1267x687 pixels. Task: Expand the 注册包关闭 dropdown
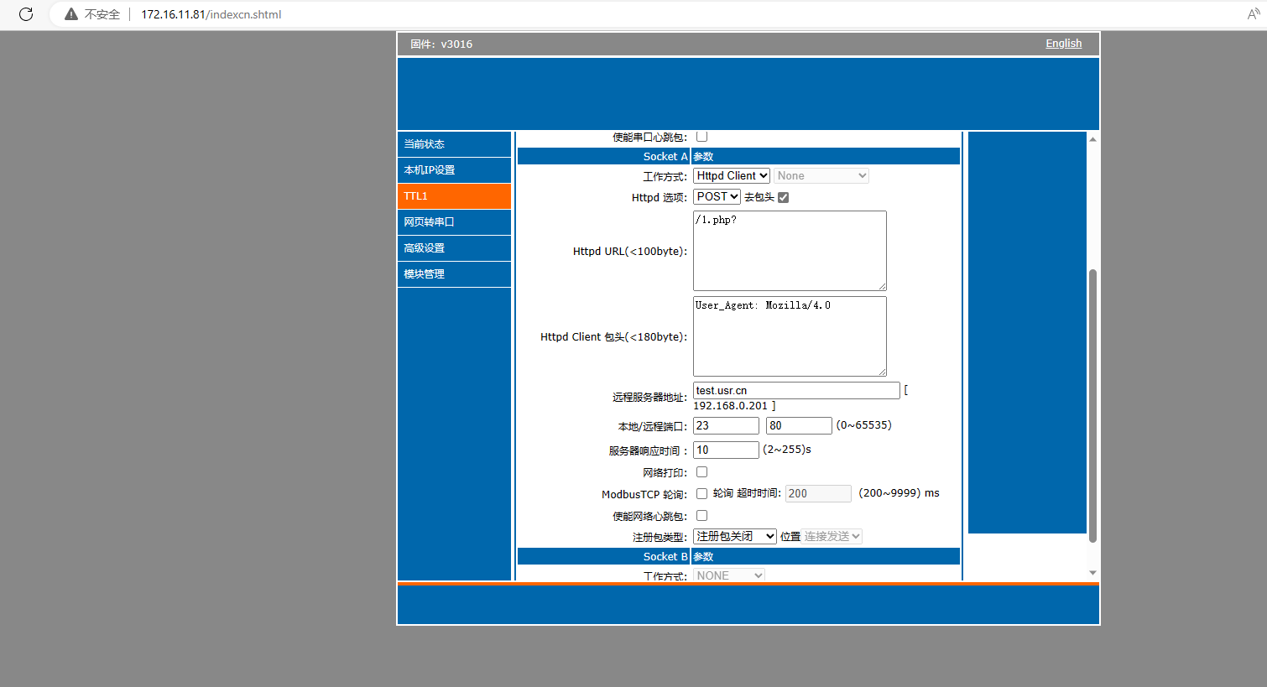coord(734,537)
